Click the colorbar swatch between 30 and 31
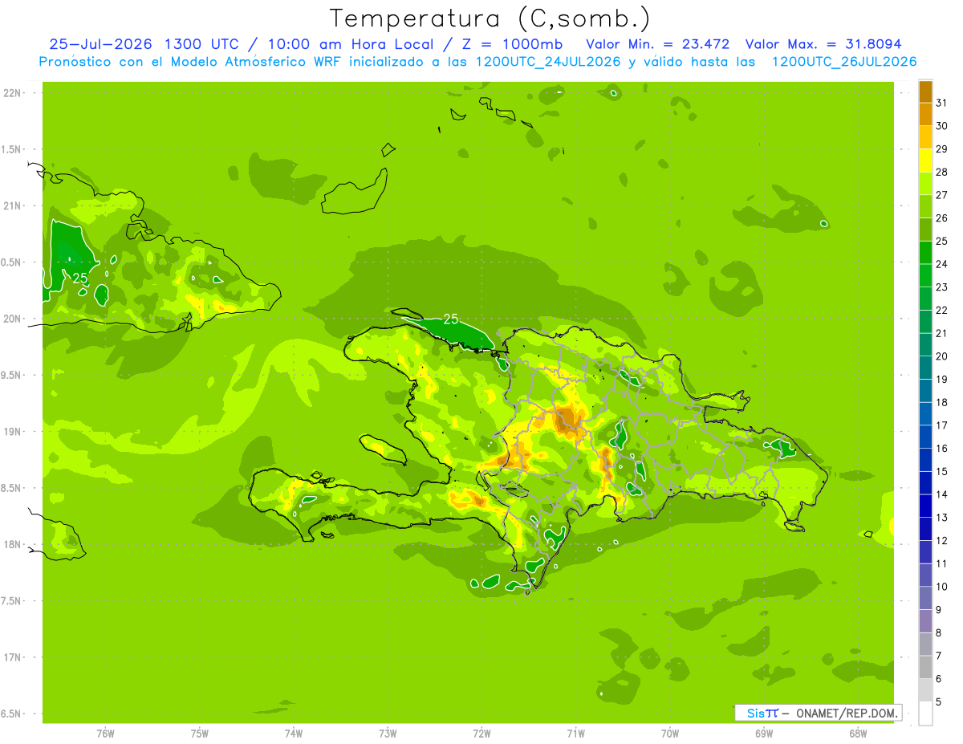 tap(925, 114)
